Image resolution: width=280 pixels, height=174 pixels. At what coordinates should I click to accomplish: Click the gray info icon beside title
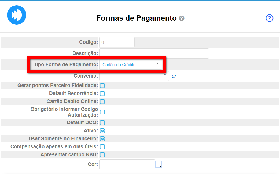tap(182, 18)
